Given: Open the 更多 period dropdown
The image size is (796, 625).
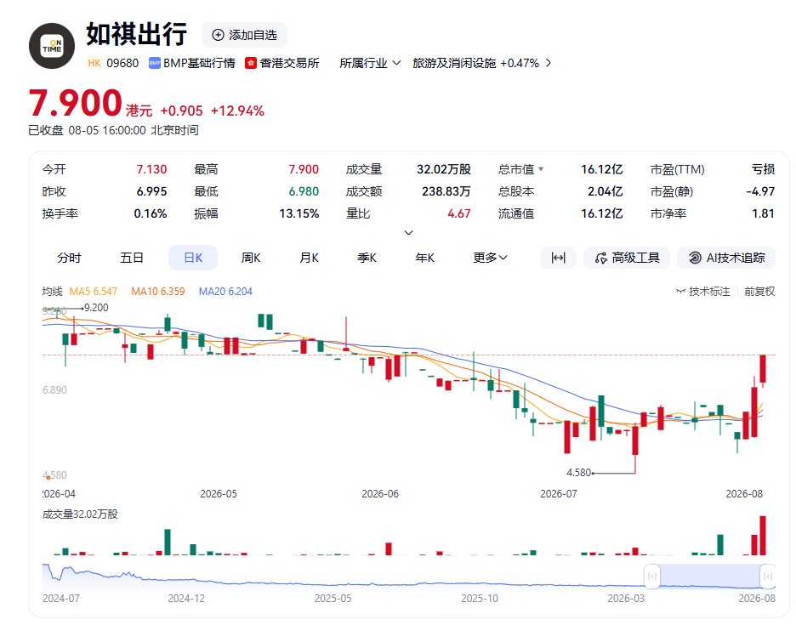Looking at the screenshot, I should (490, 258).
